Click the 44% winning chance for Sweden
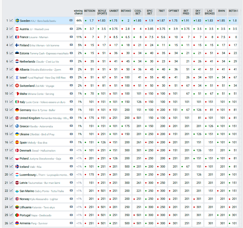243x228 pixels. coord(79,21)
